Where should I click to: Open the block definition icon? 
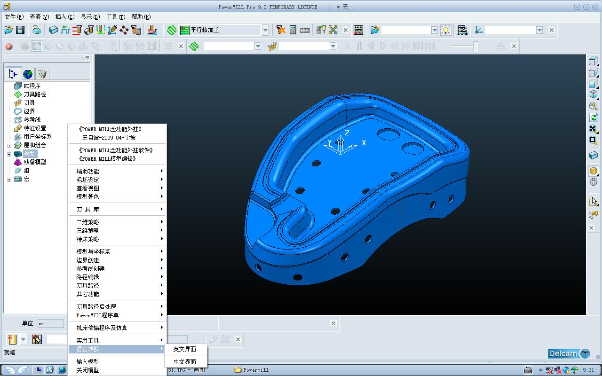coord(54,30)
